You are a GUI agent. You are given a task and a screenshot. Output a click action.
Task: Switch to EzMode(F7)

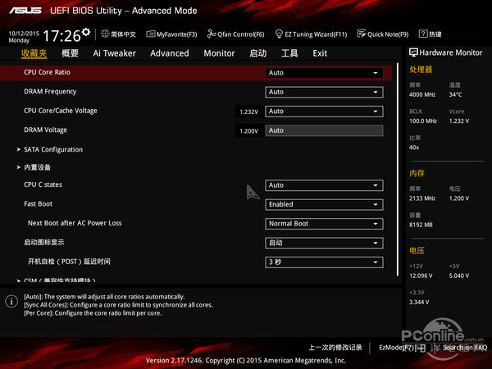(403, 348)
